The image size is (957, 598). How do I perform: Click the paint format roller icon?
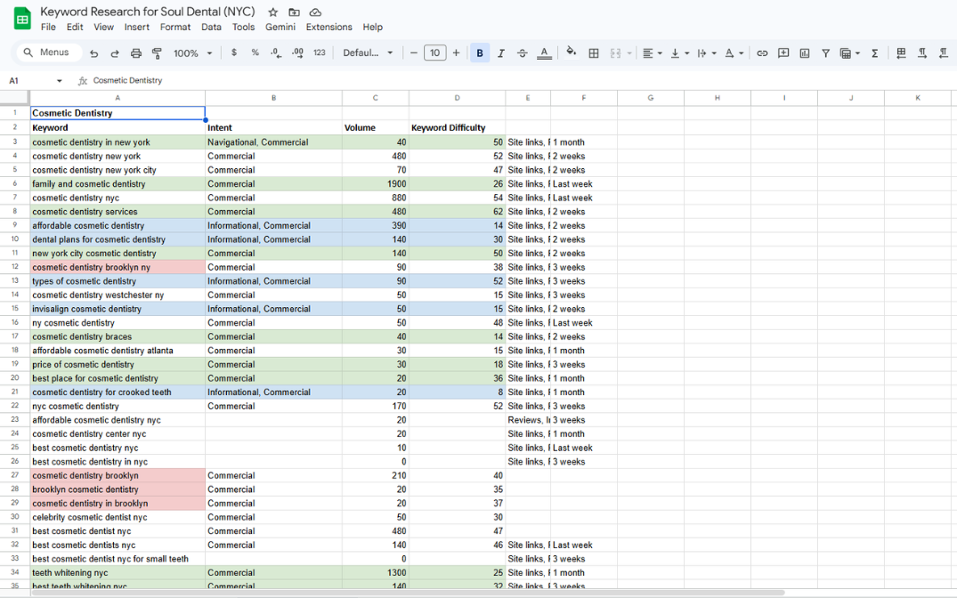coord(157,53)
